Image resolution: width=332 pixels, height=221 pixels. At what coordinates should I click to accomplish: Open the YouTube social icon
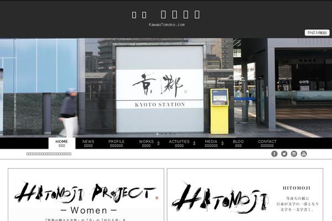coord(304,154)
